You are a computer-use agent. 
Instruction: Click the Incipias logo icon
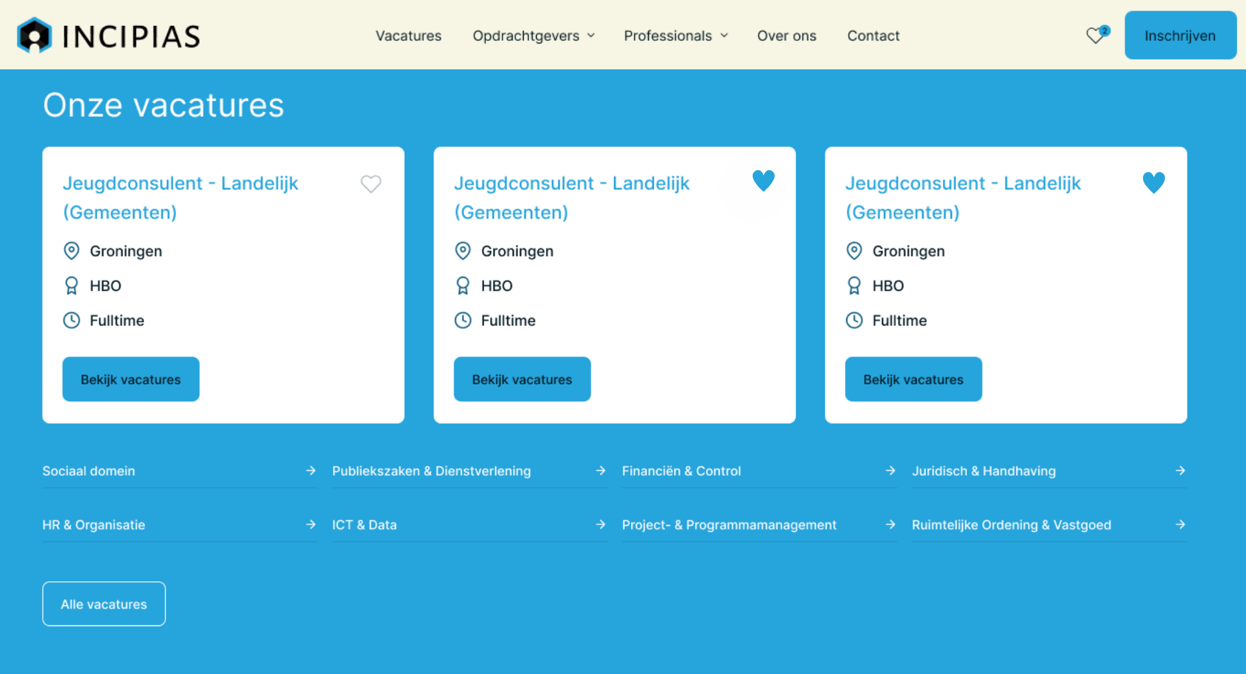coord(34,36)
